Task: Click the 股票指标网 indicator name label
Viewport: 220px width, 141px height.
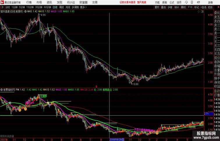Action: (x=9, y=90)
